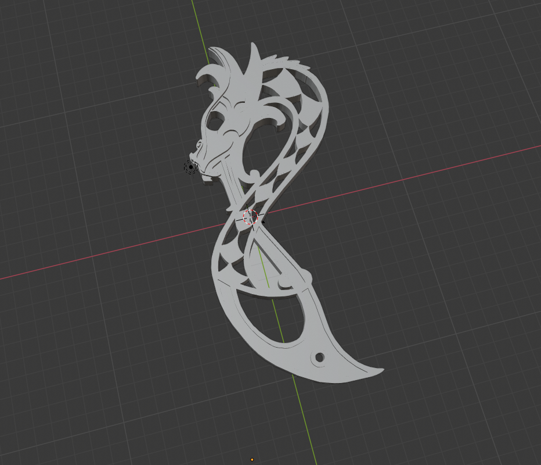Click the tallest center spike on the dragon's head
Screen dimensions: 541x465
(x=253, y=56)
